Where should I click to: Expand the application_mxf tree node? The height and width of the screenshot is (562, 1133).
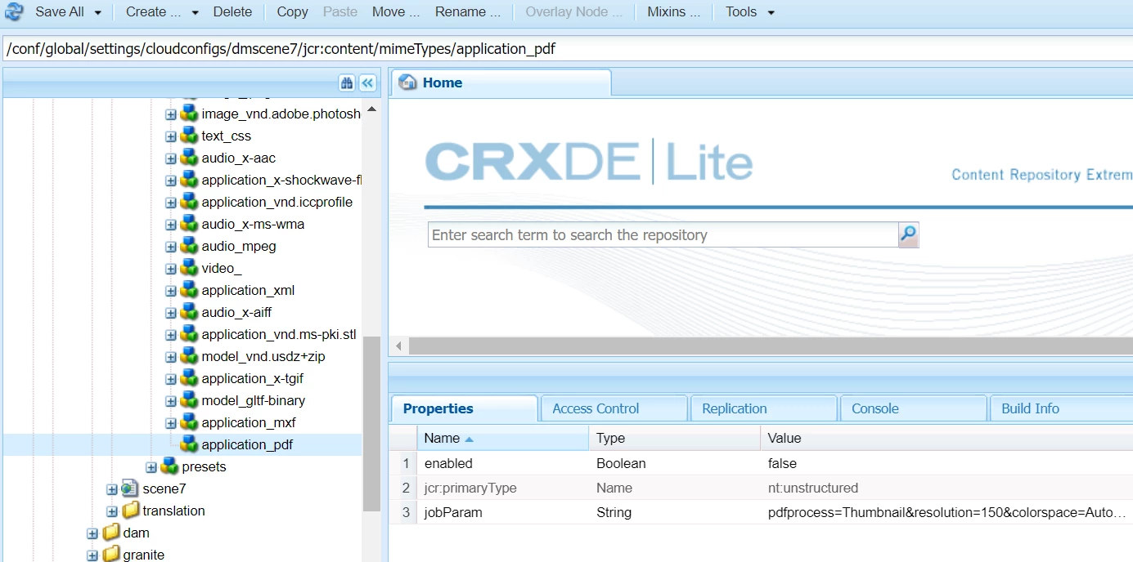point(171,423)
